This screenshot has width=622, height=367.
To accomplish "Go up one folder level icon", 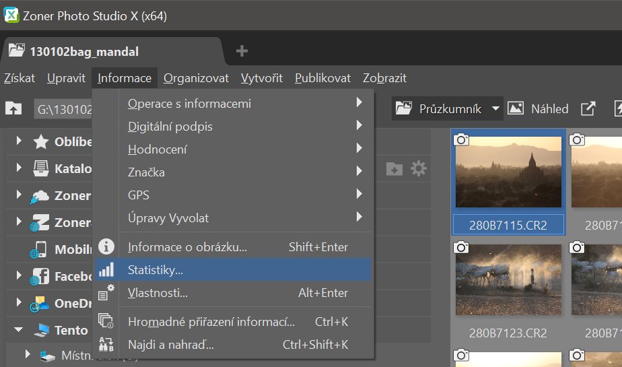I will pos(13,108).
